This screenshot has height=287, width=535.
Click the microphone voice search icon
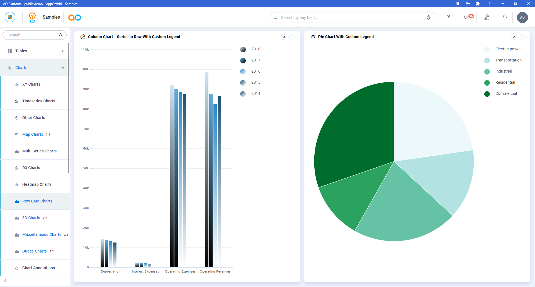coord(429,18)
